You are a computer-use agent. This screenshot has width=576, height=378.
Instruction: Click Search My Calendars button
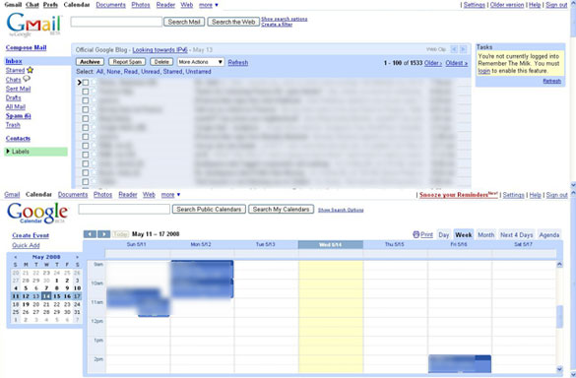coord(281,209)
